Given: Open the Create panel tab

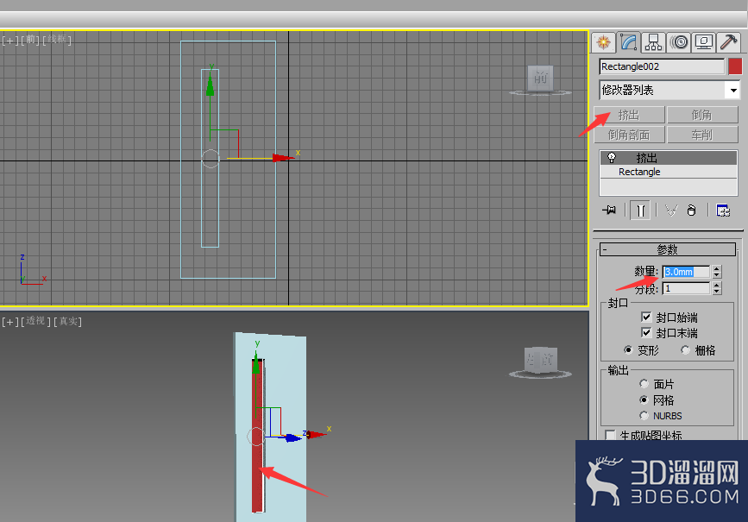Looking at the screenshot, I should (x=603, y=42).
